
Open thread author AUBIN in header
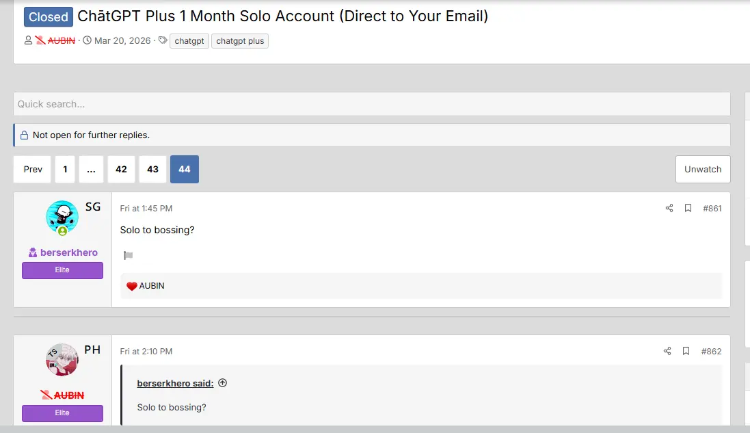coord(62,40)
